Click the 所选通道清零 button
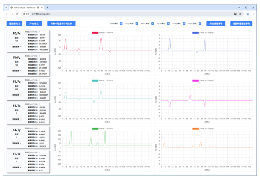 216,23
